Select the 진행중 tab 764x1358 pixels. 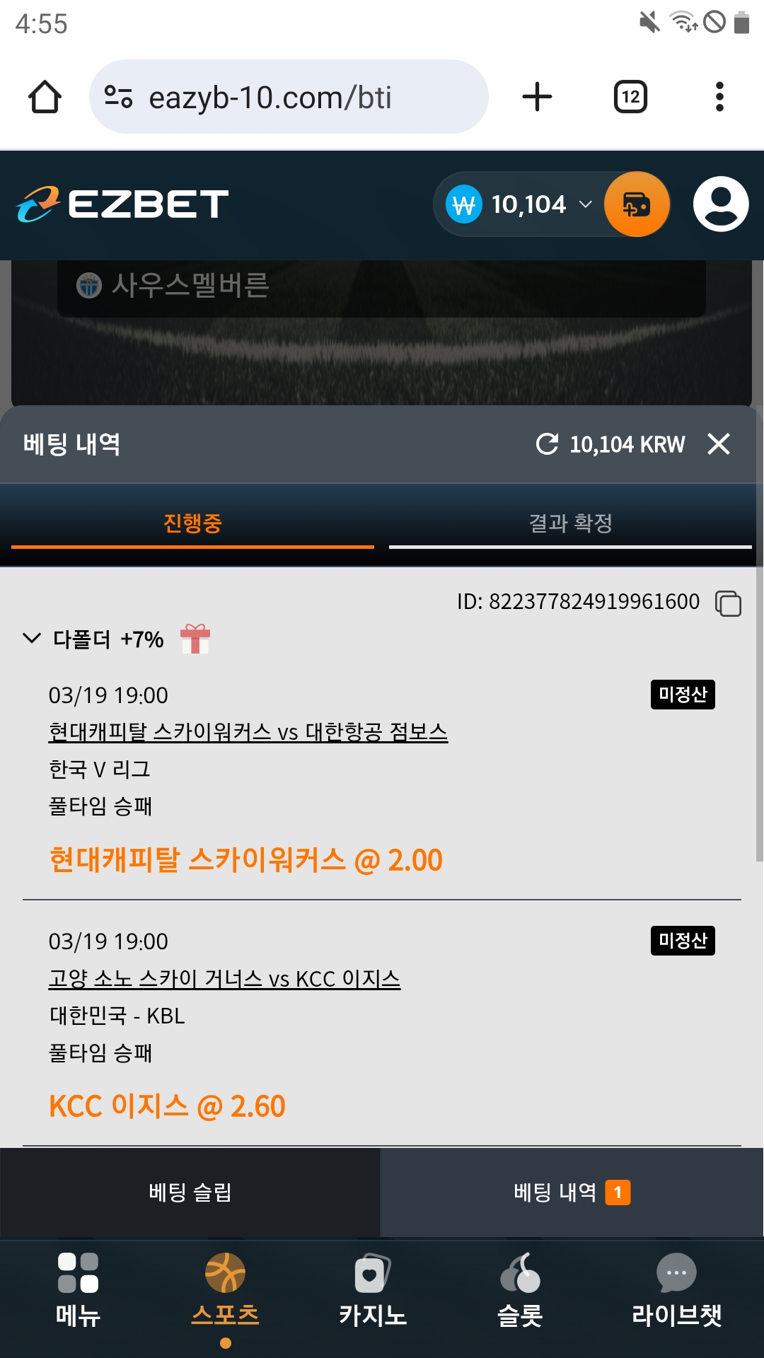[x=192, y=523]
